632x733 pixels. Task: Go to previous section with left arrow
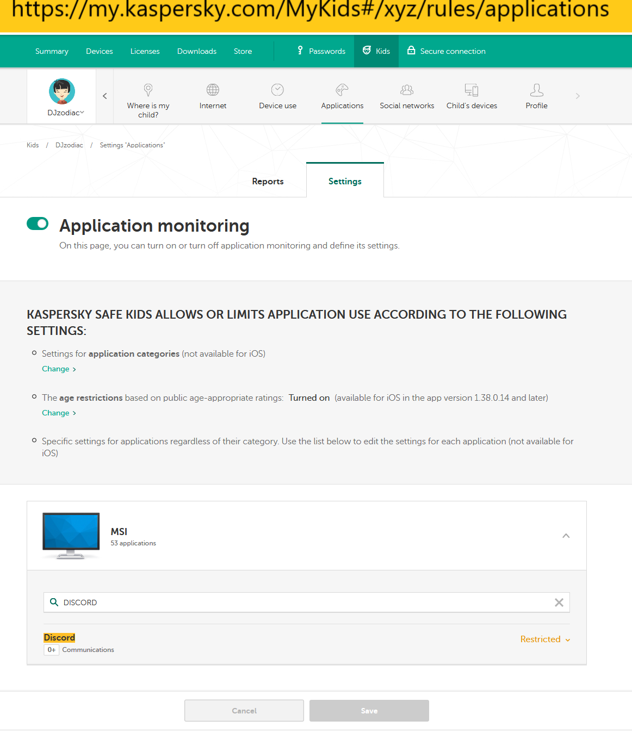tap(105, 96)
